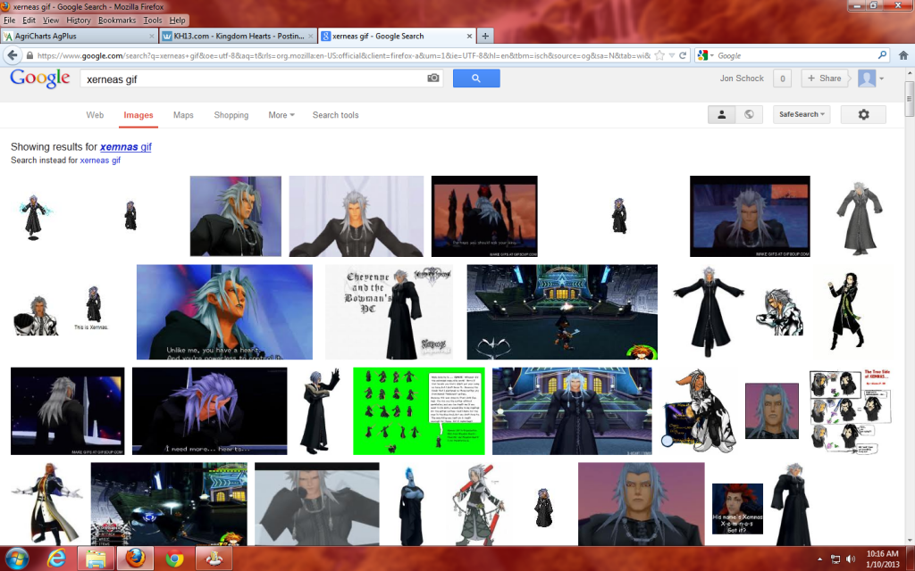Select the Images results tab
The height and width of the screenshot is (571, 915).
click(x=139, y=115)
